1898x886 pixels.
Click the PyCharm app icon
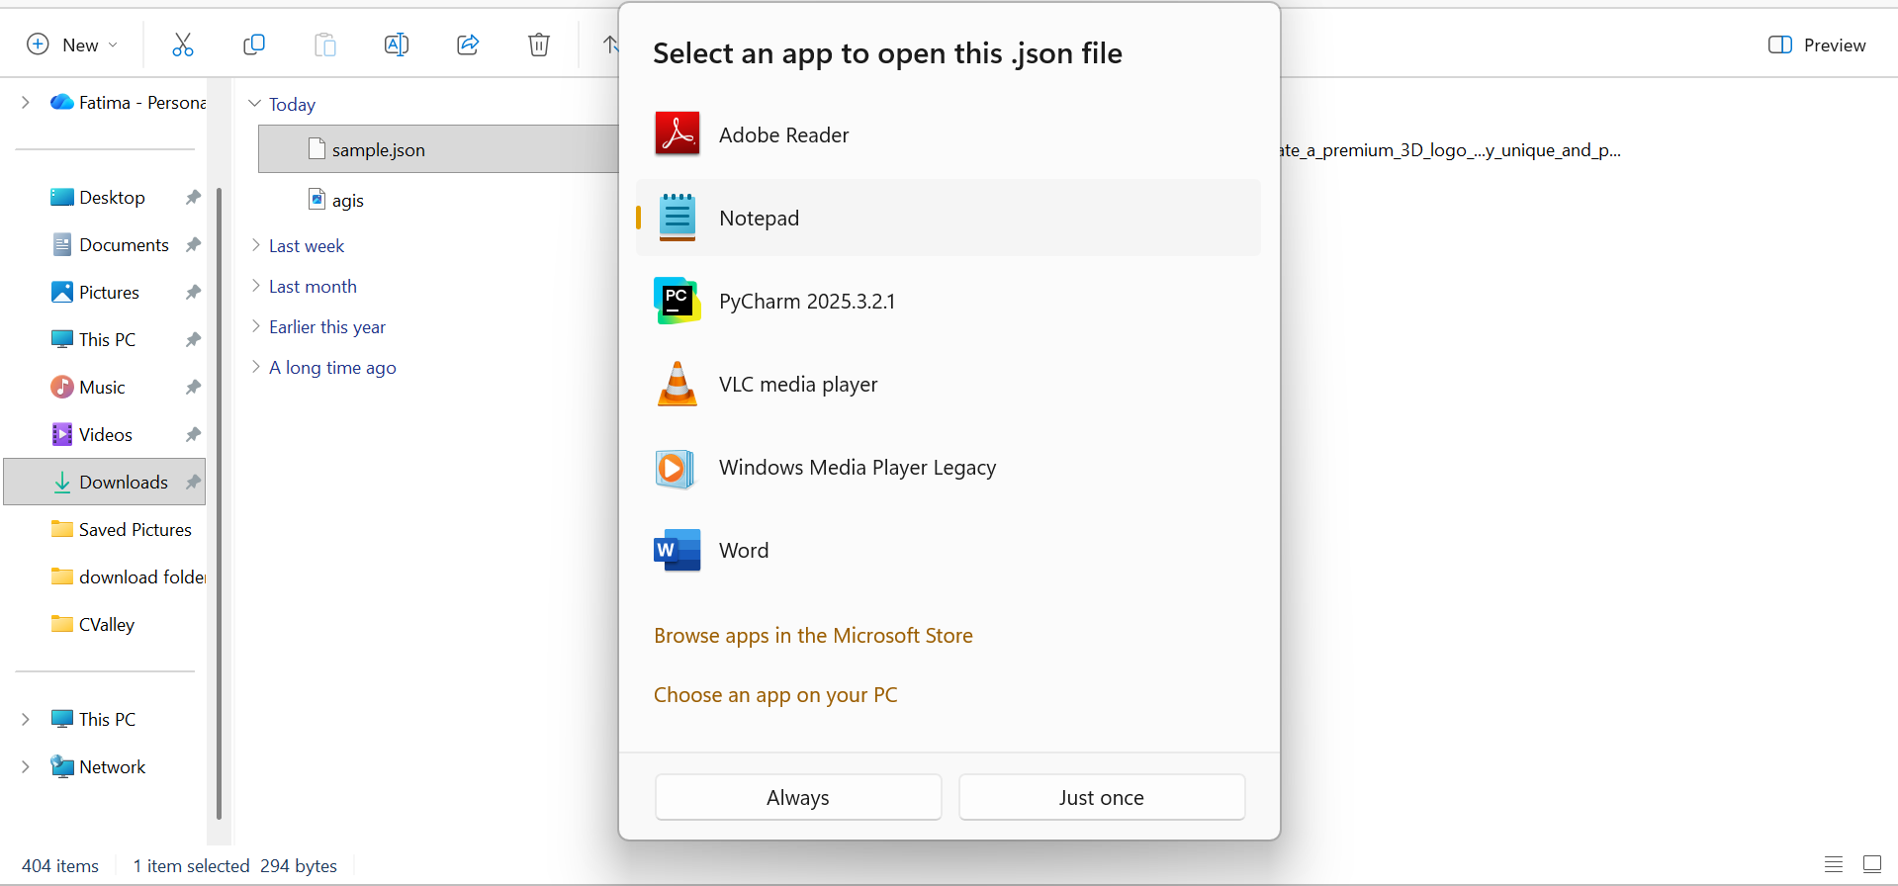tap(678, 301)
